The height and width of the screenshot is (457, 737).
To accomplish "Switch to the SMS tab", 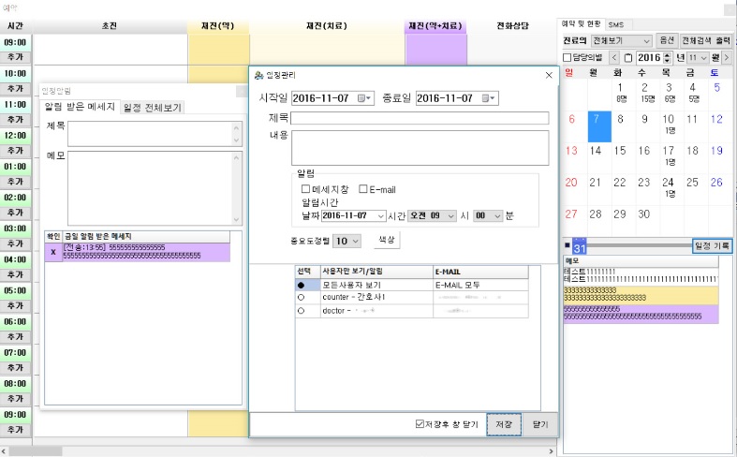I will pos(614,24).
